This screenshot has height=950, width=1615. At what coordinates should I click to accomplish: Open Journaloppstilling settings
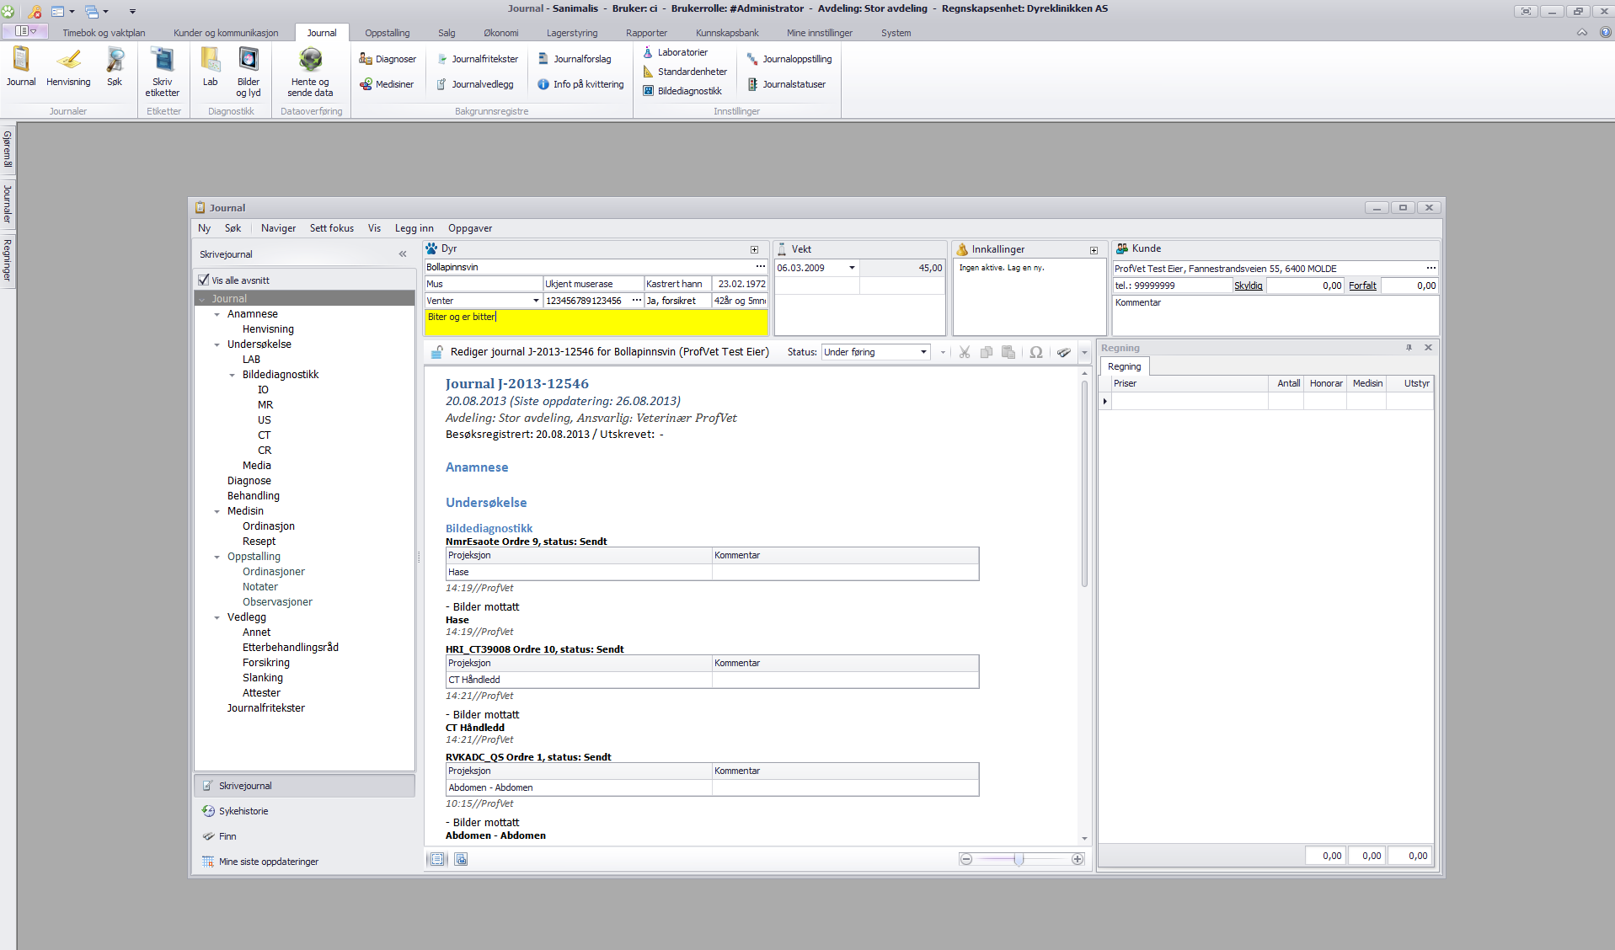[789, 59]
